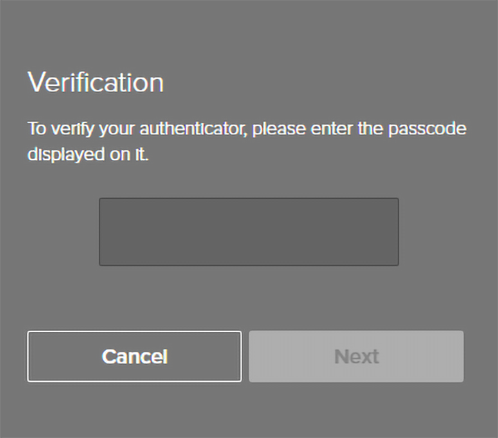Click the authenticator instruction text
The image size is (498, 438).
(247, 141)
